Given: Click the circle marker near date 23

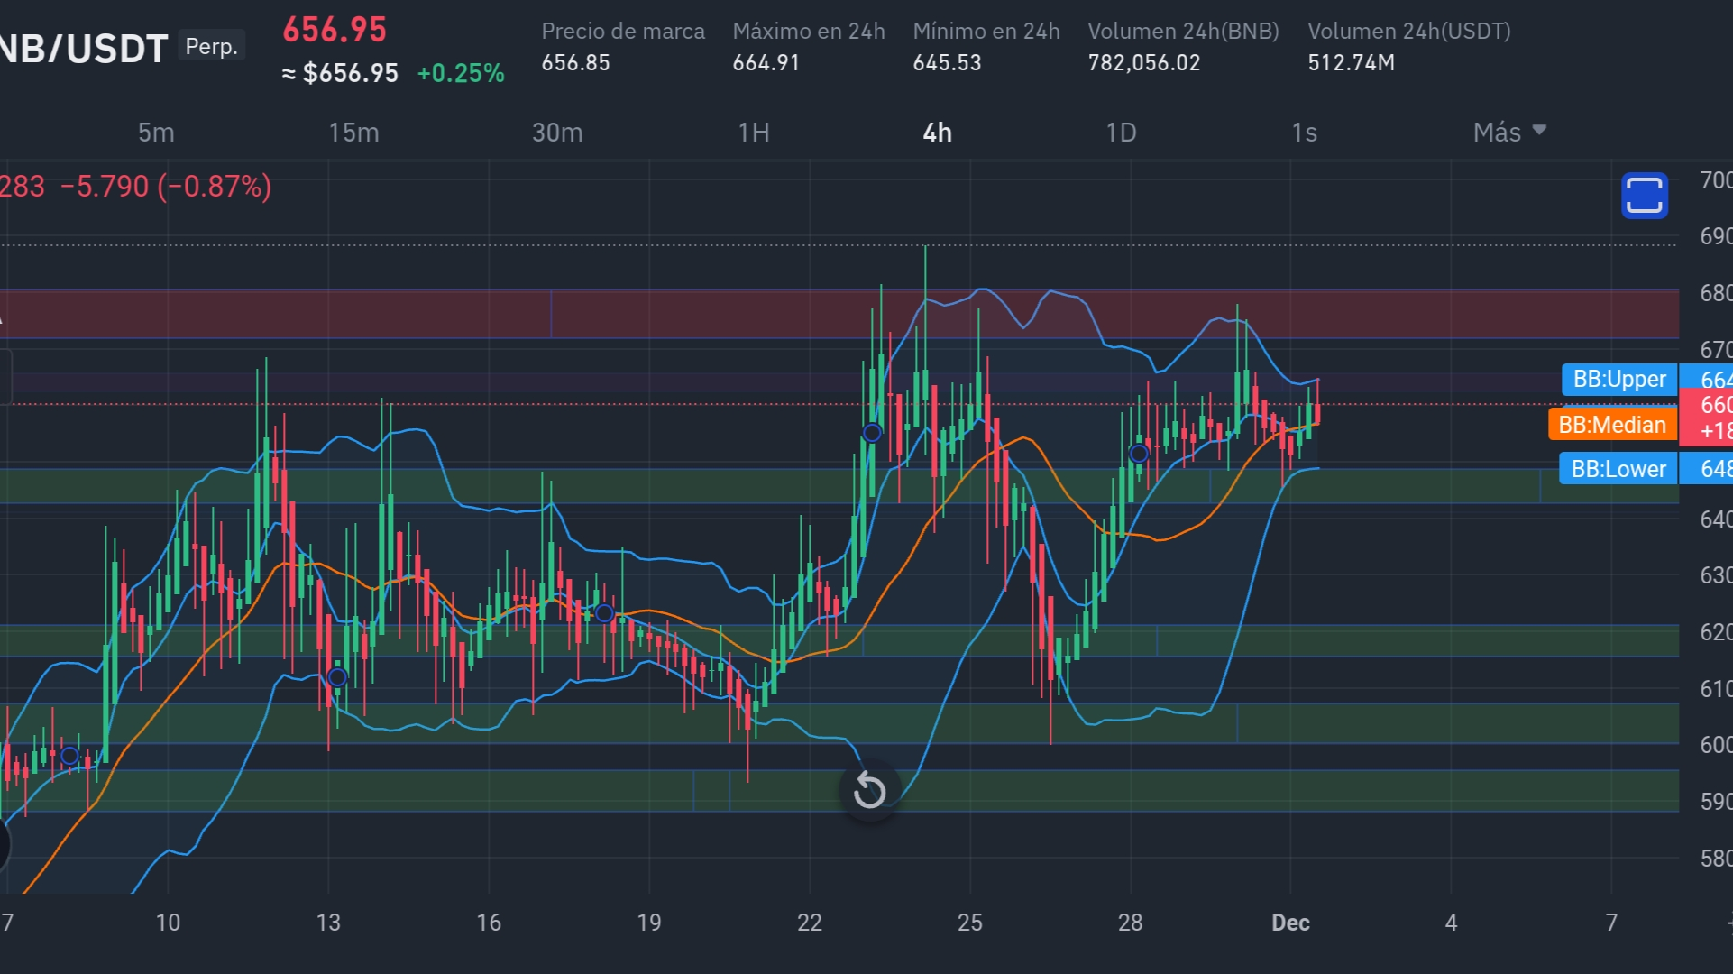Looking at the screenshot, I should (x=872, y=433).
